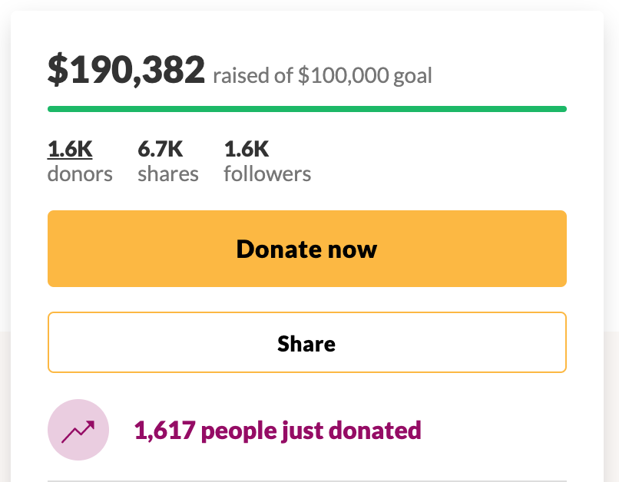
Task: Click the gray divider line below donations notice
Action: (306, 480)
